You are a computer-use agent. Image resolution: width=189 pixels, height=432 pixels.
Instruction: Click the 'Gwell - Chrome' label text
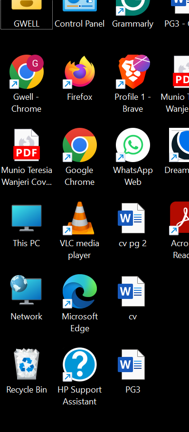tap(27, 103)
